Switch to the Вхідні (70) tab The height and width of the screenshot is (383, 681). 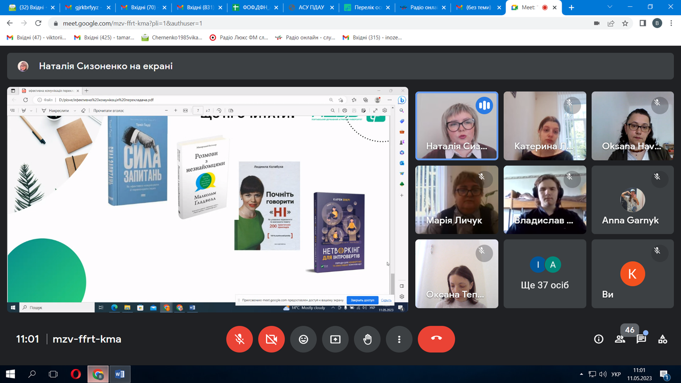point(144,8)
